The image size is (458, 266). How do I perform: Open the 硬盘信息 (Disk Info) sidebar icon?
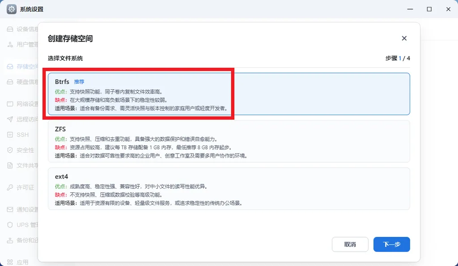(x=10, y=83)
